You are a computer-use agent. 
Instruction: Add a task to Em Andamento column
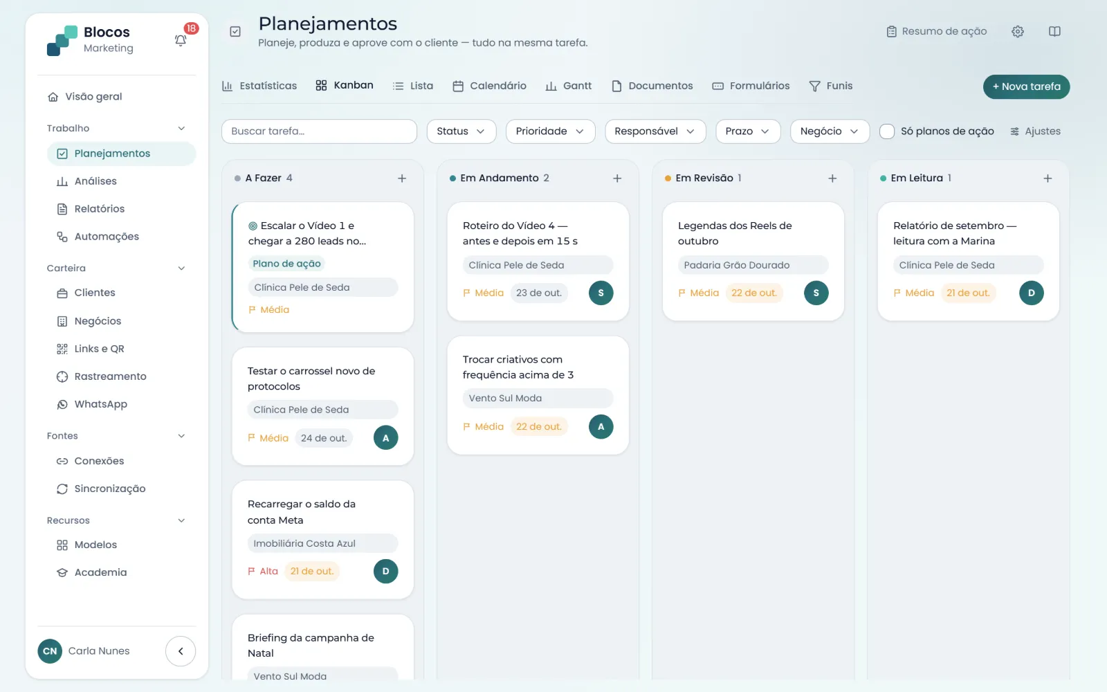617,178
